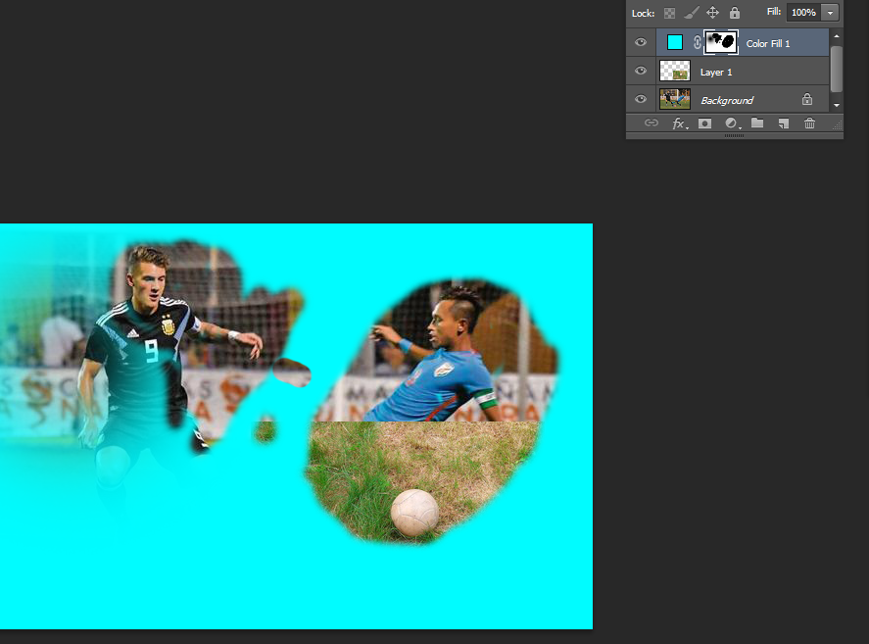This screenshot has width=869, height=644.
Task: Create a new group folder icon
Action: 757,124
